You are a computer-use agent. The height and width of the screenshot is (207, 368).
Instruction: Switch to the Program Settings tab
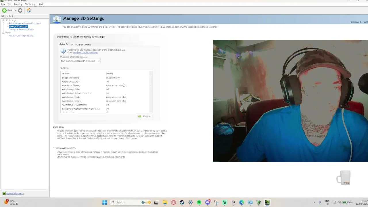83,45
